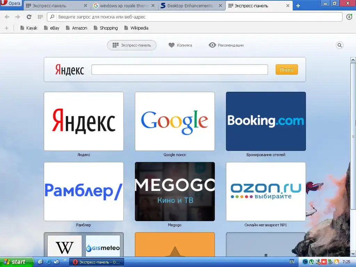The height and width of the screenshot is (267, 356).
Task: Open the Wikipedia bookmark
Action: (136, 28)
